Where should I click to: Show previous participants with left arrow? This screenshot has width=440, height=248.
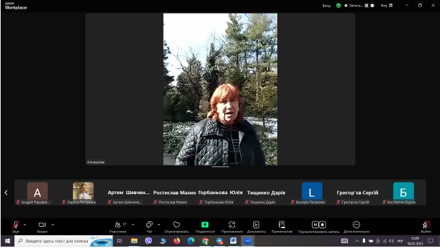pyautogui.click(x=6, y=192)
